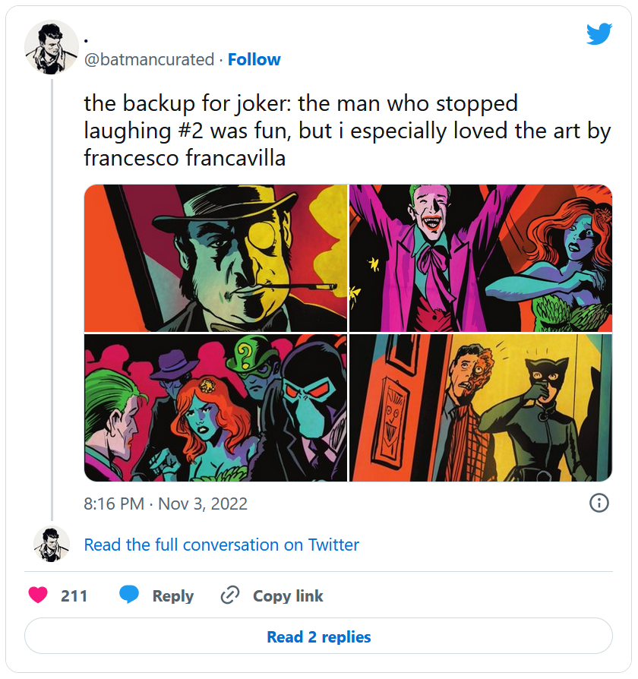The height and width of the screenshot is (679, 638).
Task: Click the tweet text about francesco francavilla
Action: tap(346, 131)
